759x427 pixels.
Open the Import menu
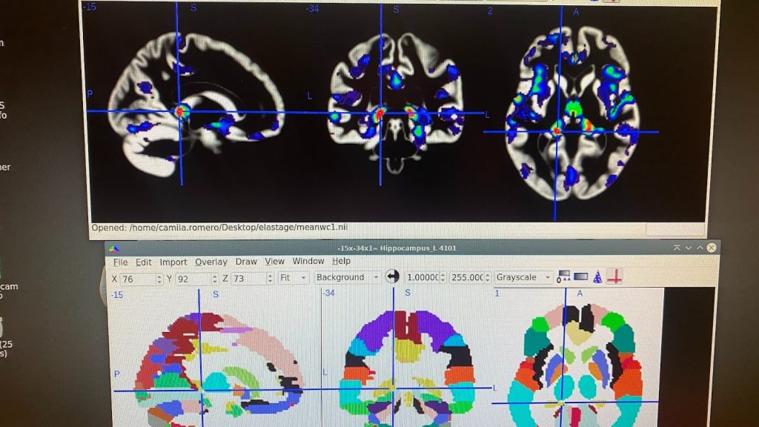tap(173, 262)
